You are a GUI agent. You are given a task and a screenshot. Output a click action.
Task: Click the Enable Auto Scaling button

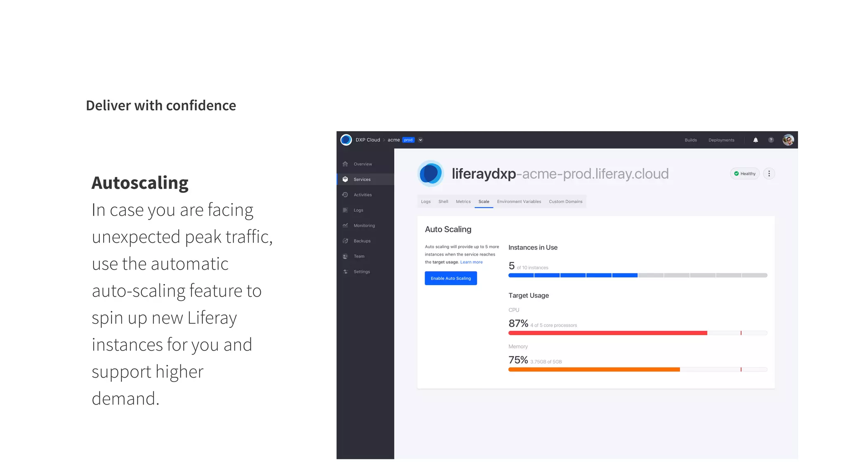[451, 278]
